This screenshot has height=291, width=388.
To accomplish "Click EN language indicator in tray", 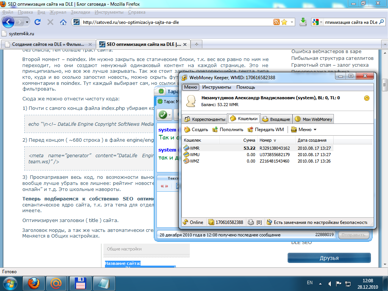I will pos(310,283).
